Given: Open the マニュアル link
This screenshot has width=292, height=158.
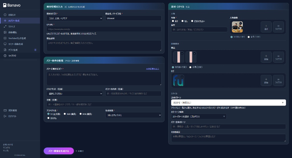Looking at the screenshot, I should pos(7,147).
